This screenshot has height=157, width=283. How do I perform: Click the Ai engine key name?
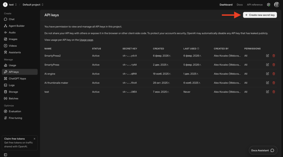[50, 74]
